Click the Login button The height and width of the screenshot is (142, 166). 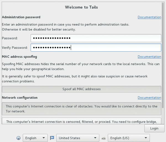tap(154, 128)
